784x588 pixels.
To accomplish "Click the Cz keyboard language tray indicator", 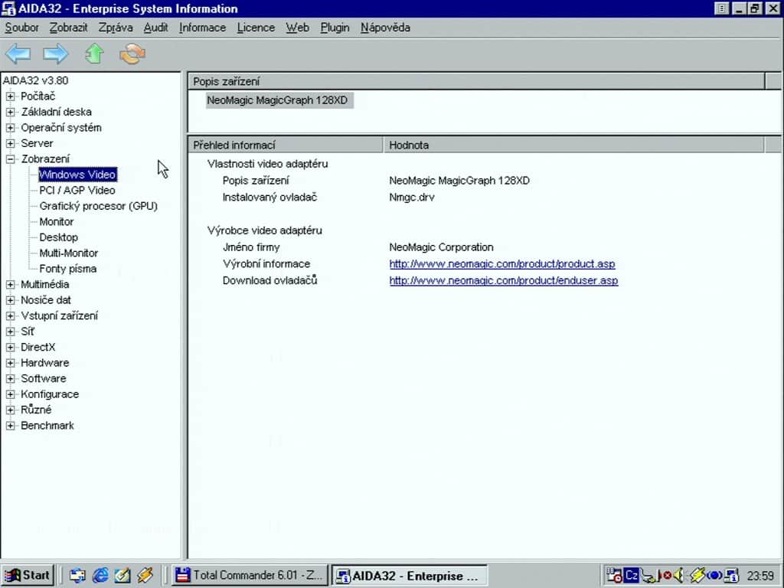I will [631, 576].
